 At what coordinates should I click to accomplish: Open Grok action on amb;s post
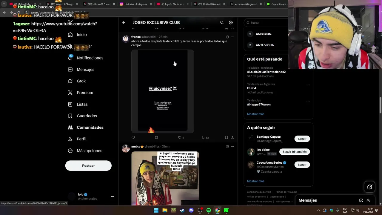tap(227, 147)
